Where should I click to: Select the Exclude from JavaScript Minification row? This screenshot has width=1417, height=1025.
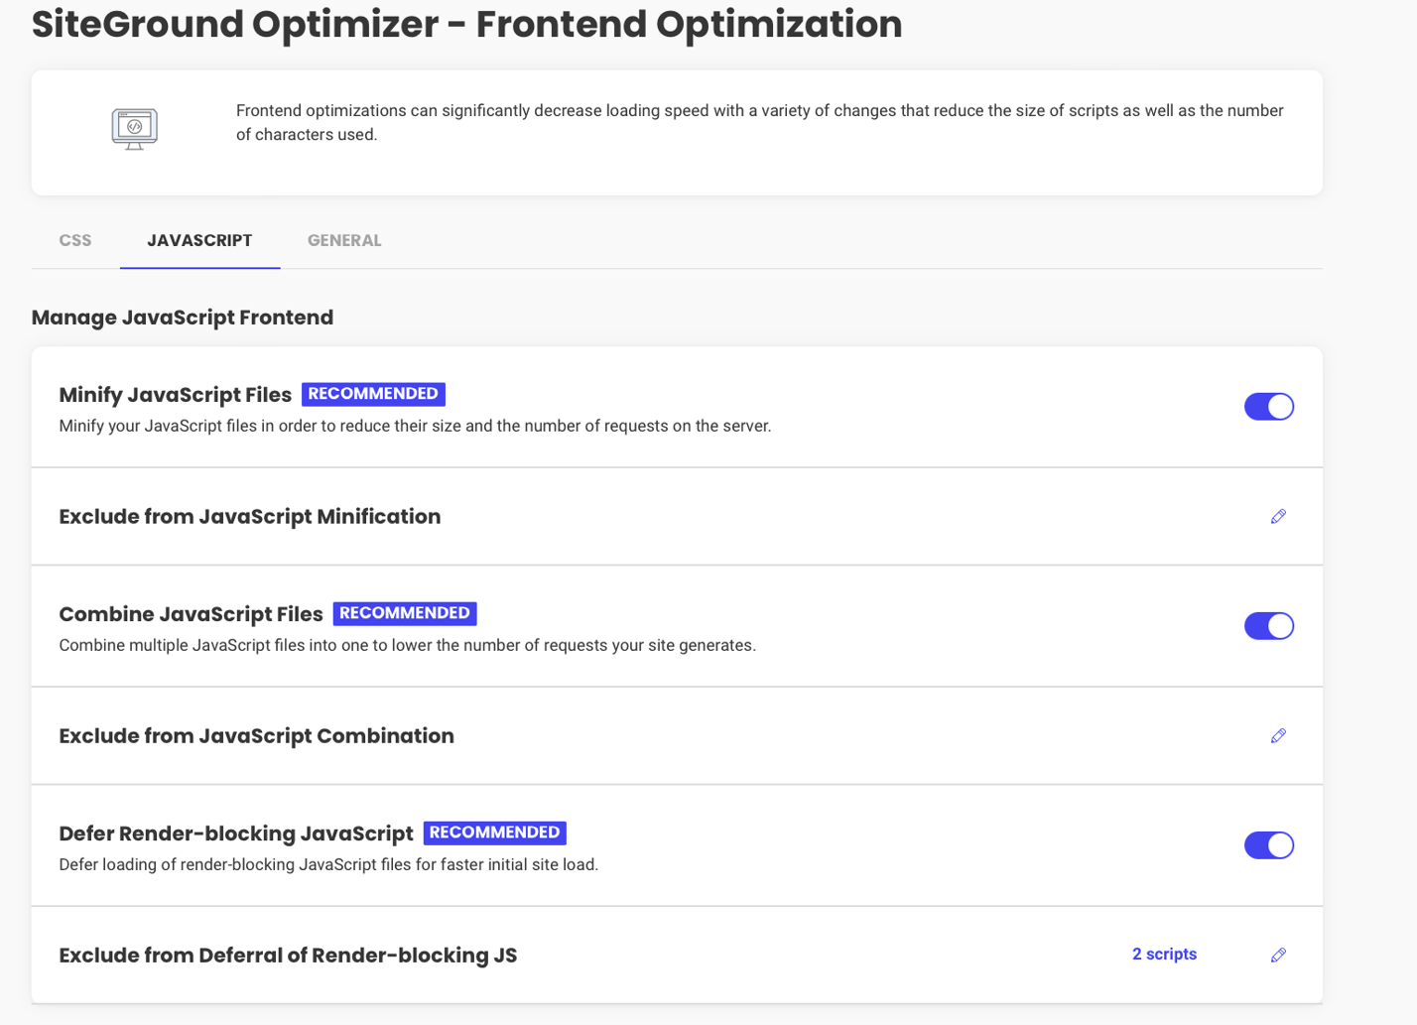[250, 516]
